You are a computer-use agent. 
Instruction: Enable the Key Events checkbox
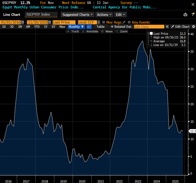coord(129,22)
